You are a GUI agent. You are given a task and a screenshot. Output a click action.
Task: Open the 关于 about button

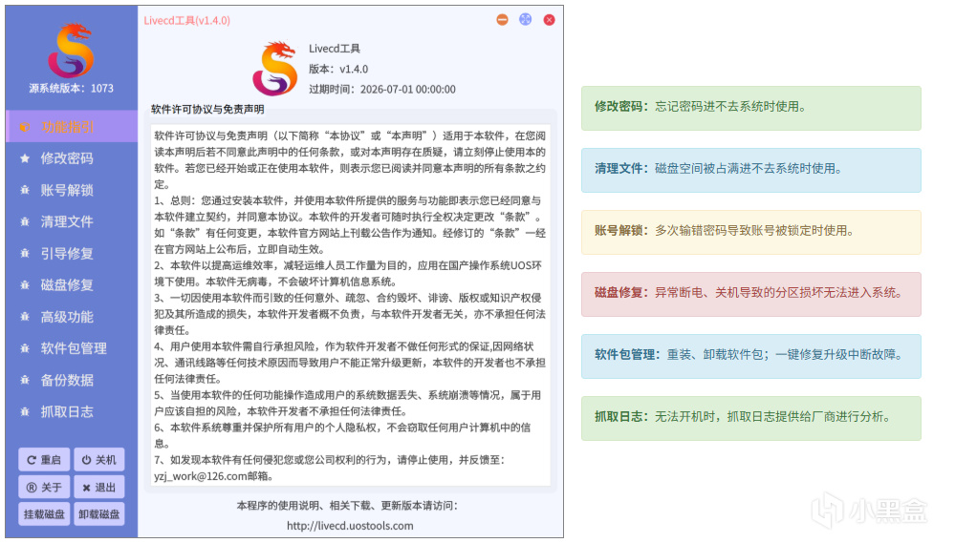44,487
